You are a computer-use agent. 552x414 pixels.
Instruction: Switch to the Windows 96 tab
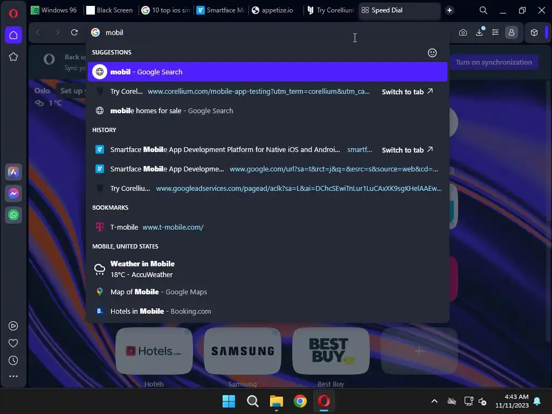coord(54,10)
